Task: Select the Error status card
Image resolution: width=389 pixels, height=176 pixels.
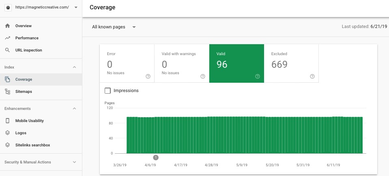Action: pos(127,63)
